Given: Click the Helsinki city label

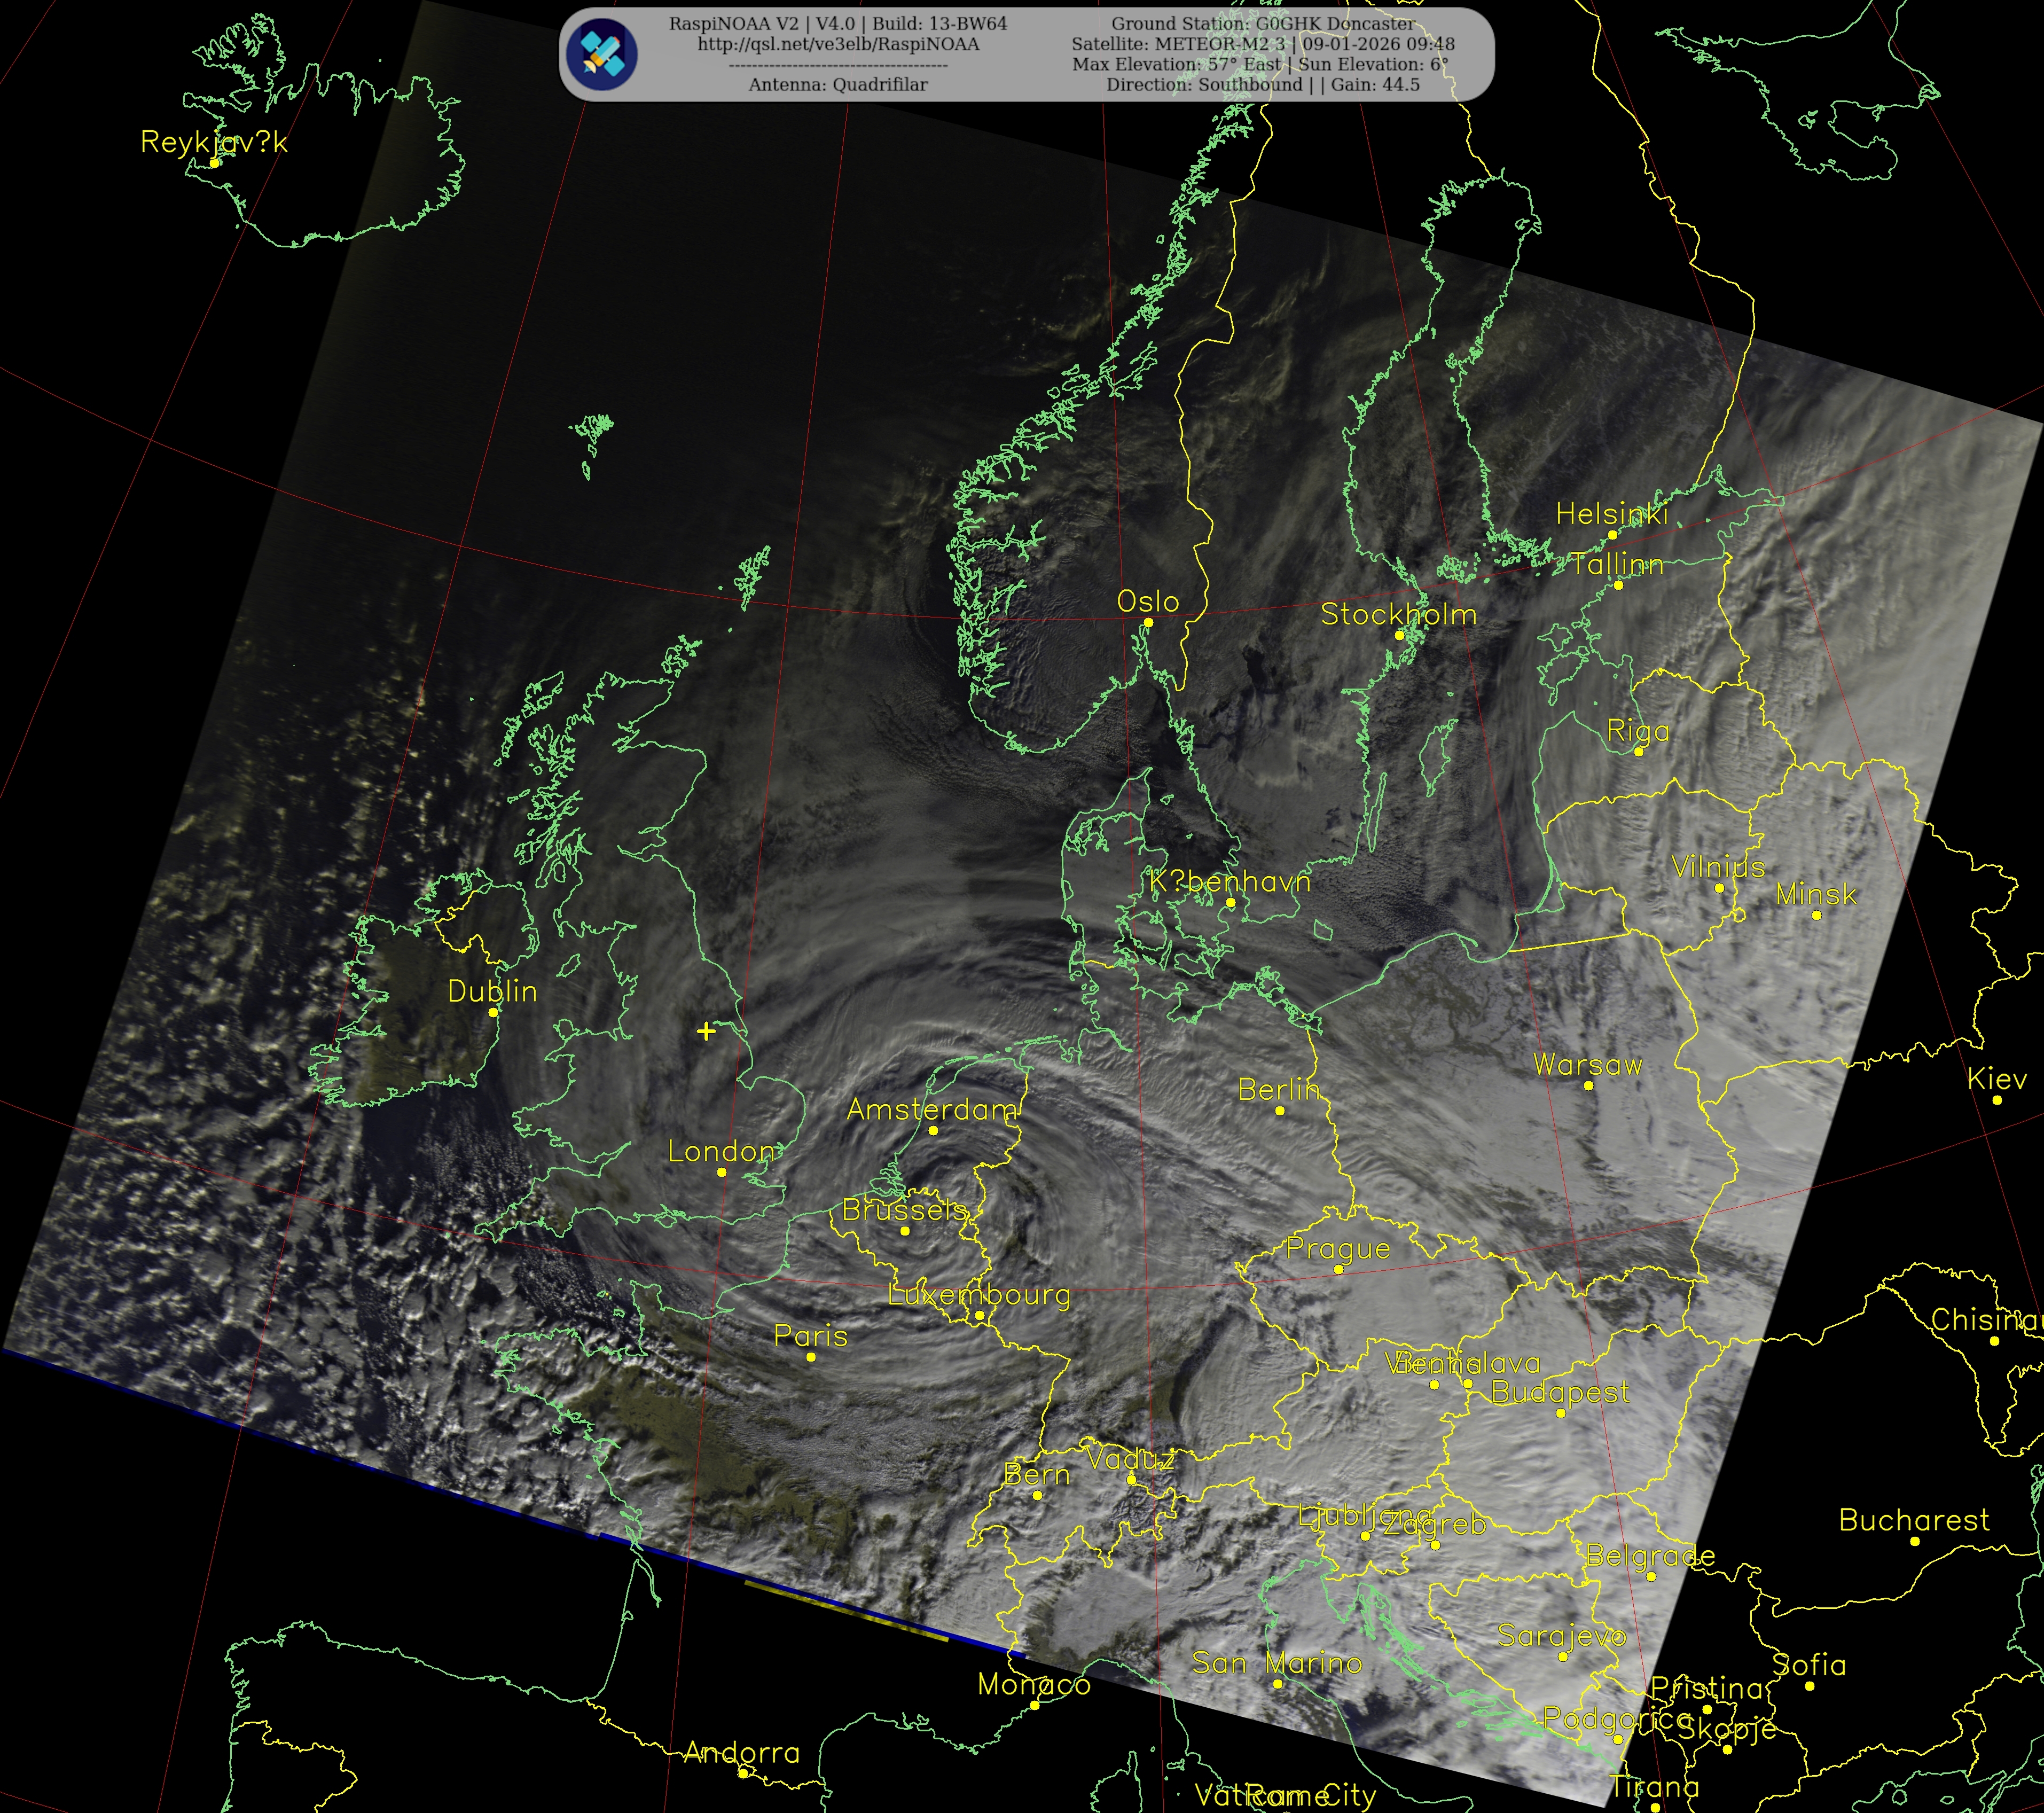Looking at the screenshot, I should tap(1611, 514).
